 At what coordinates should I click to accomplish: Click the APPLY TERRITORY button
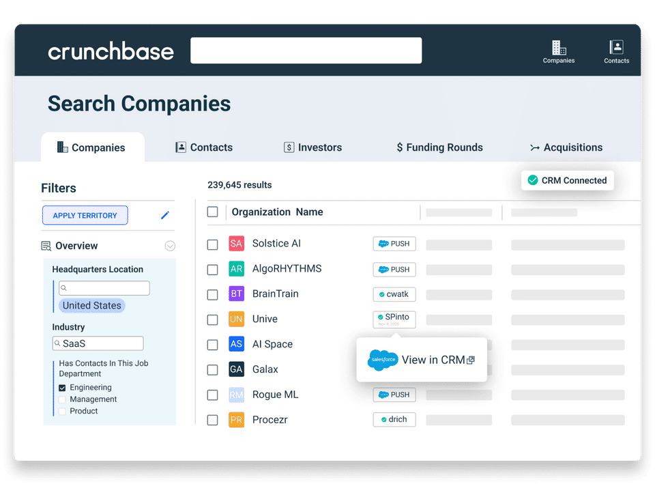pos(85,215)
